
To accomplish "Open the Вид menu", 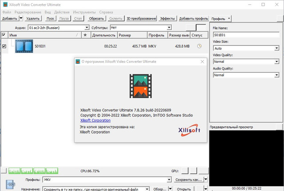I will 47,12.
